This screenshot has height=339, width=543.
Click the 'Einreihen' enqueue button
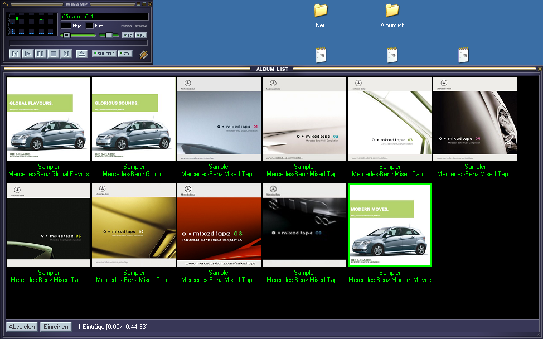tap(56, 327)
